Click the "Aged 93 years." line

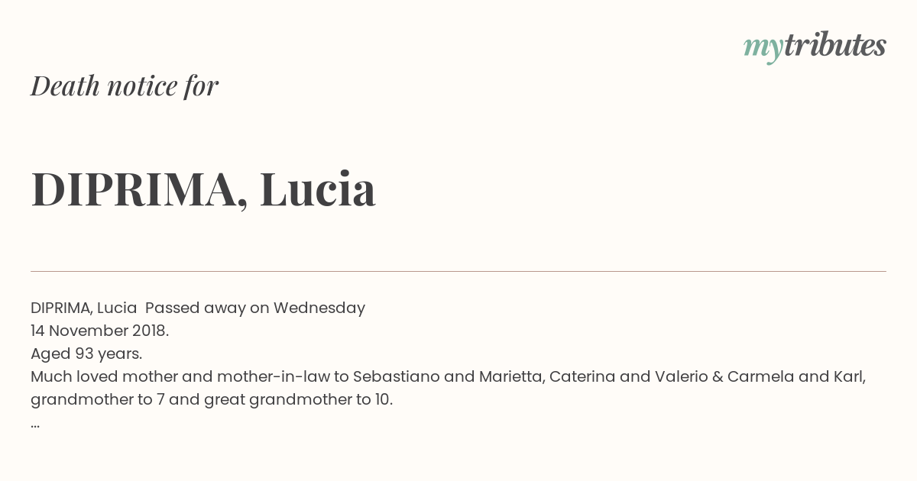[x=86, y=353]
